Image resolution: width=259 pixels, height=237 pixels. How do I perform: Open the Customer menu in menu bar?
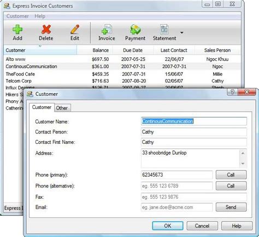[x=17, y=16]
